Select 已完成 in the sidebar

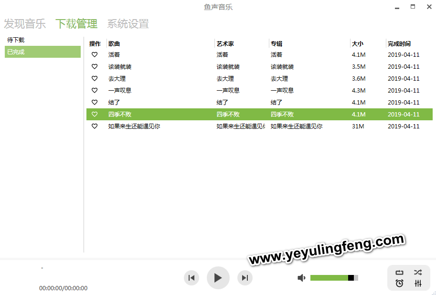coord(43,52)
